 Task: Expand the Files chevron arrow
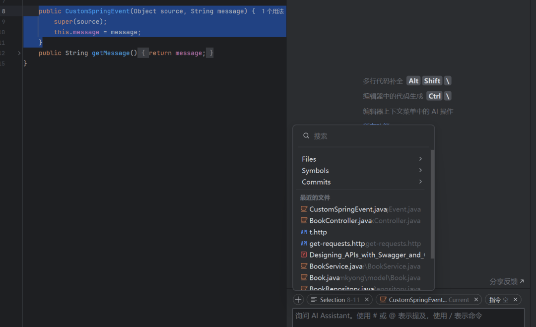point(420,159)
